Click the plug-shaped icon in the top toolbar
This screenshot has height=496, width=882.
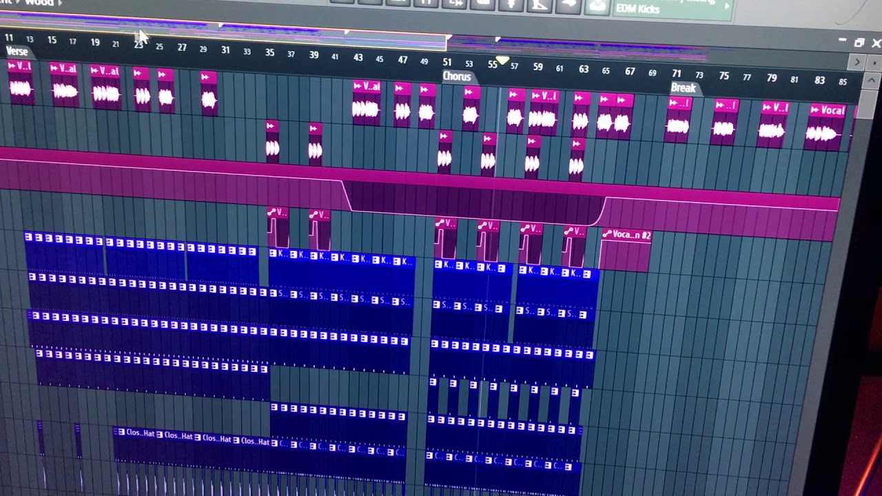[x=512, y=3]
